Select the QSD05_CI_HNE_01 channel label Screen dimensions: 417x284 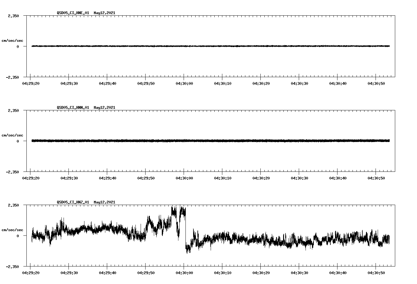[73, 13]
